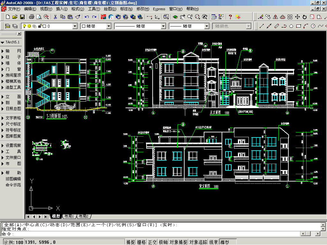Open AutoCAD Today icon
The width and height of the screenshot is (327, 245).
pyautogui.click(x=103, y=17)
